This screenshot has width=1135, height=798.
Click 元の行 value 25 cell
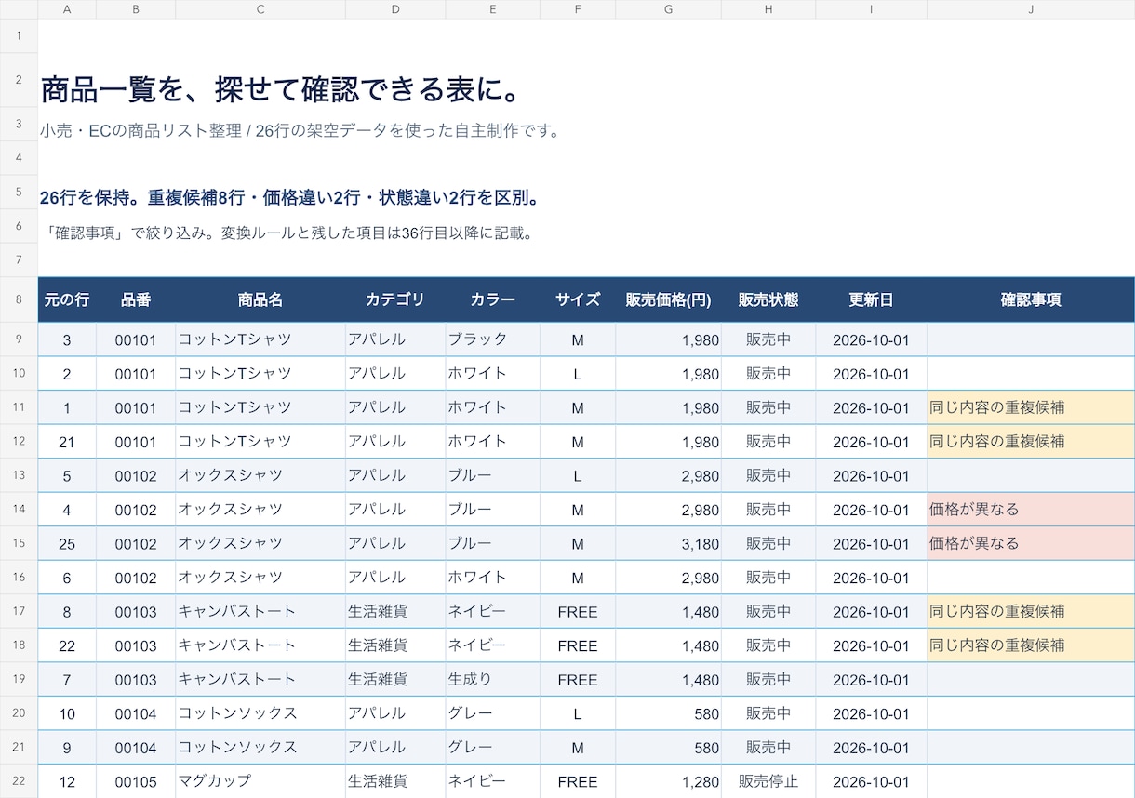tap(67, 543)
